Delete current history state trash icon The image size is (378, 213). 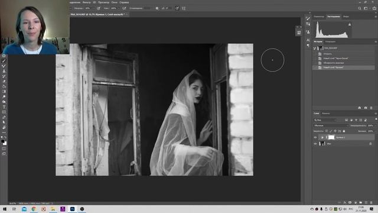(372, 108)
